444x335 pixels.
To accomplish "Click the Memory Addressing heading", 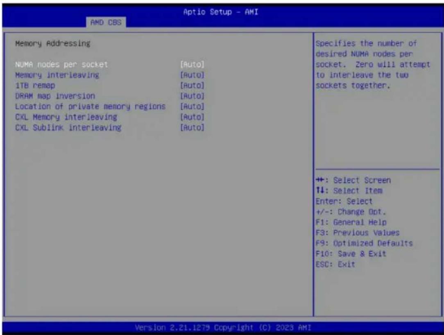I will click(x=53, y=43).
